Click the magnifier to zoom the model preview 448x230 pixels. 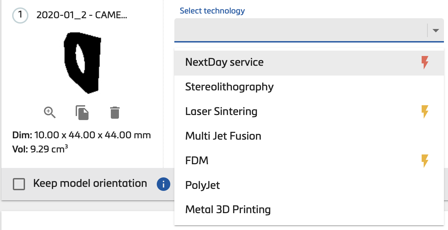click(x=49, y=113)
